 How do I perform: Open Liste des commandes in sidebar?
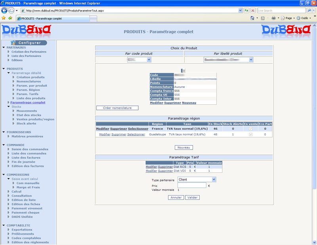(29, 154)
